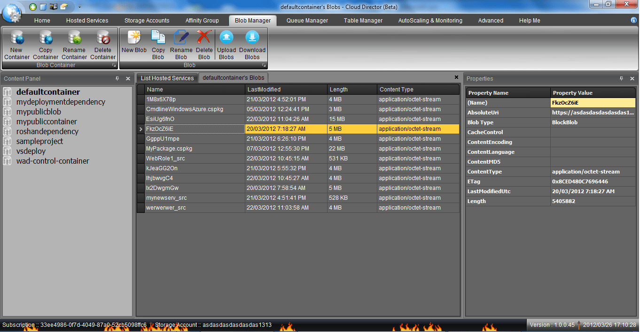This screenshot has width=640, height=332.
Task: Switch to List Hosted Services tab
Action: [x=167, y=78]
